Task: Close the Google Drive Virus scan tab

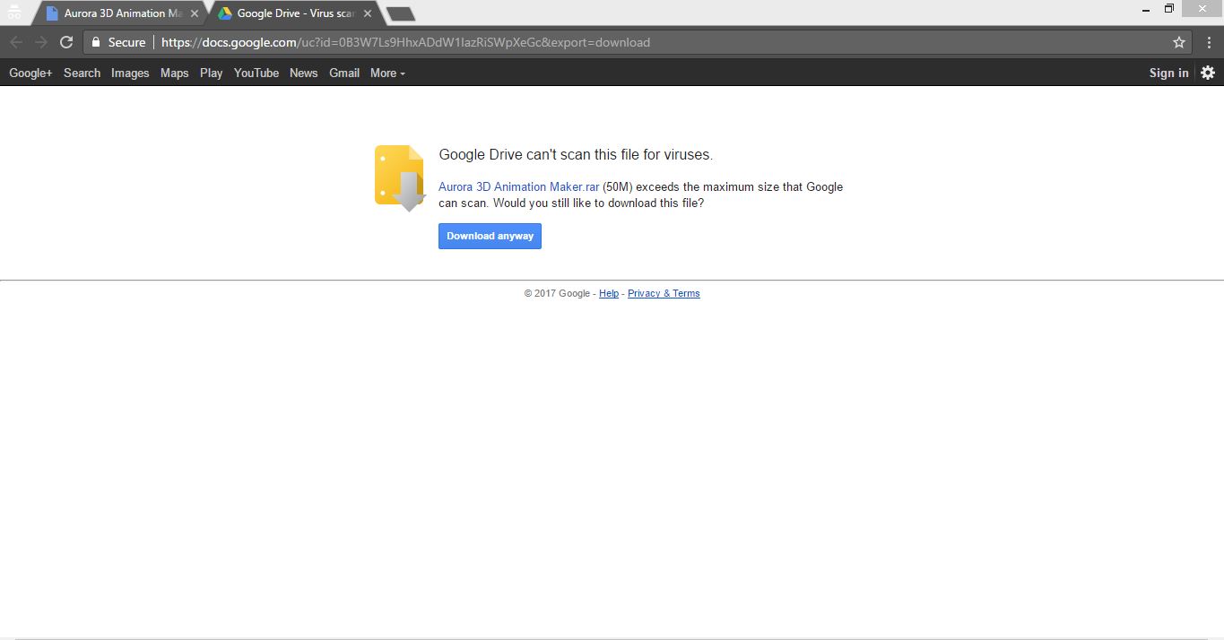Action: 368,13
